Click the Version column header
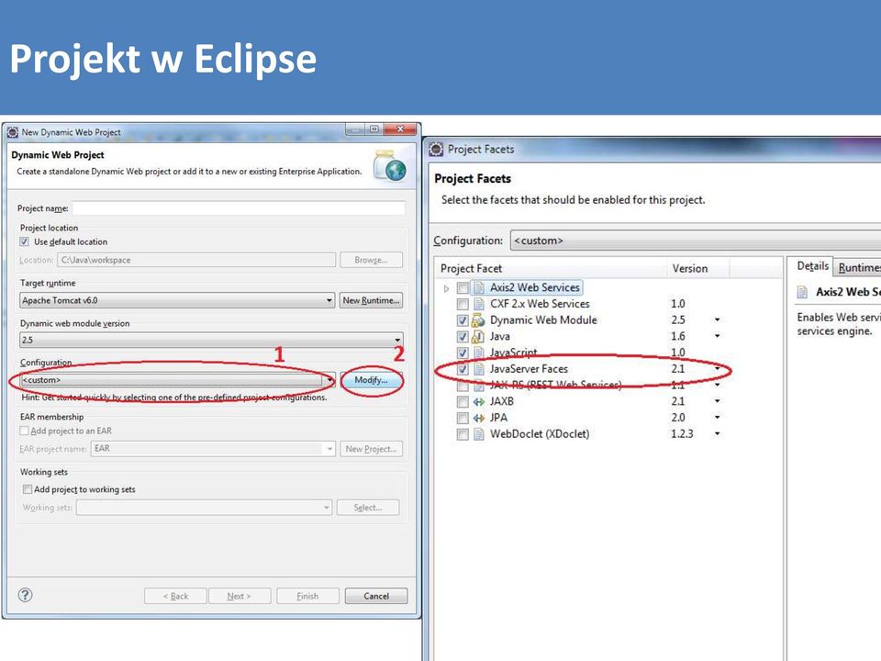 697,269
